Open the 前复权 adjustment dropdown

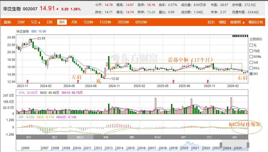coord(237,22)
